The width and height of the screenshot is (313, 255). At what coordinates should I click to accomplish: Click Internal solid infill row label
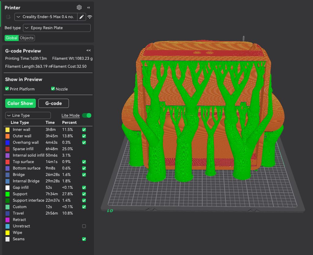[28, 155]
